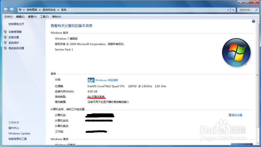Image resolution: width=261 pixels, height=147 pixels.
Task: Open Windows Update link
Action: pos(19,133)
